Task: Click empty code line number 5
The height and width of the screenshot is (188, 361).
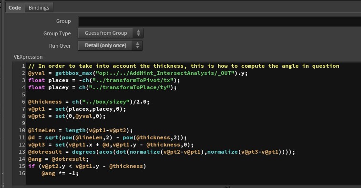Action: pos(23,94)
